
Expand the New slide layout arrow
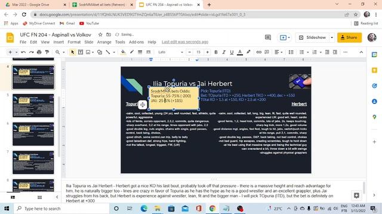[16, 52]
